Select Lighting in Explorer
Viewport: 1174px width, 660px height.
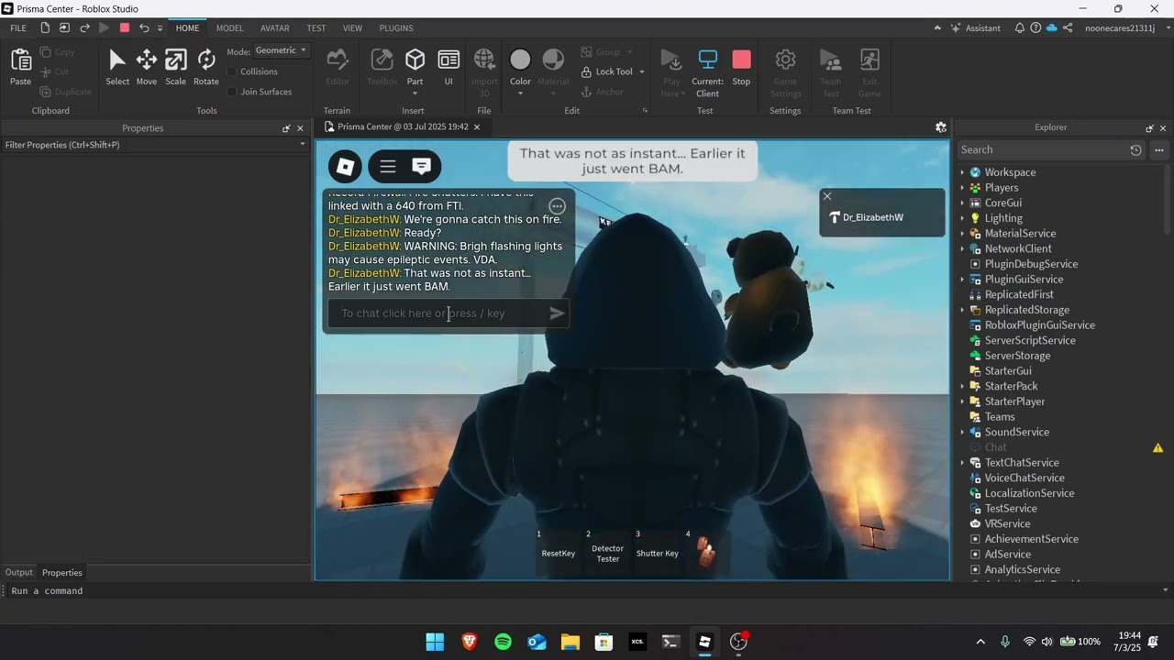[1003, 218]
